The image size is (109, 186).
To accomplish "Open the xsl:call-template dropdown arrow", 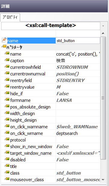I will click(103, 26).
